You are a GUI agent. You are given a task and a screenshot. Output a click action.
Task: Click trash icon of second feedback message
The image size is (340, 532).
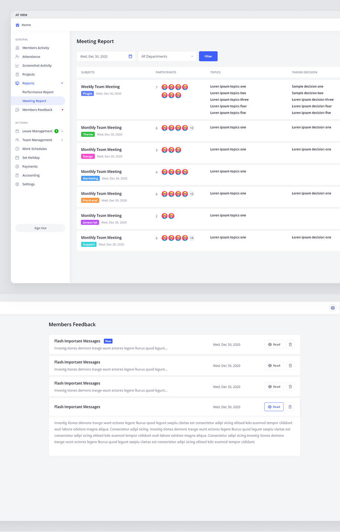[x=290, y=366]
